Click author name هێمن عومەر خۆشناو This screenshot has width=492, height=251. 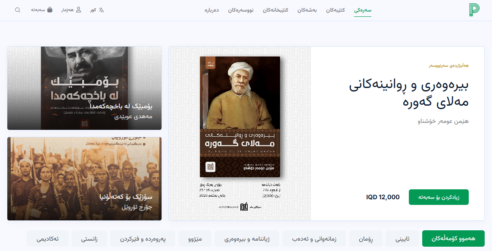(x=443, y=121)
